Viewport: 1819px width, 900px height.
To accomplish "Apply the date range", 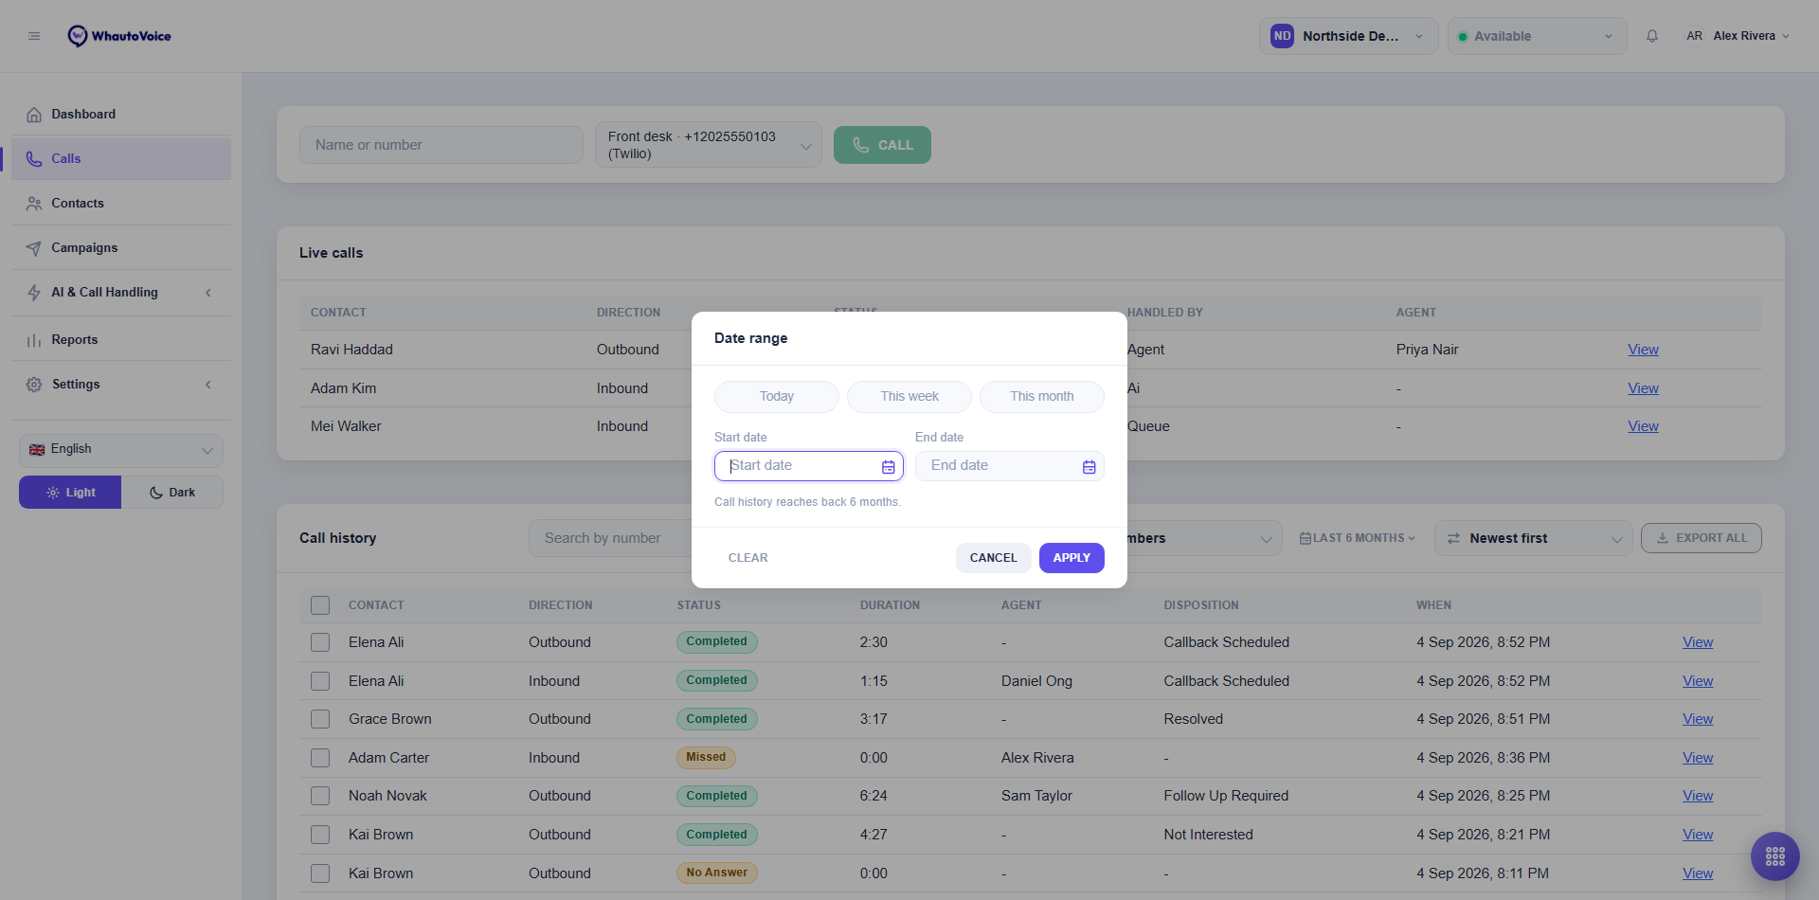I will 1072,558.
